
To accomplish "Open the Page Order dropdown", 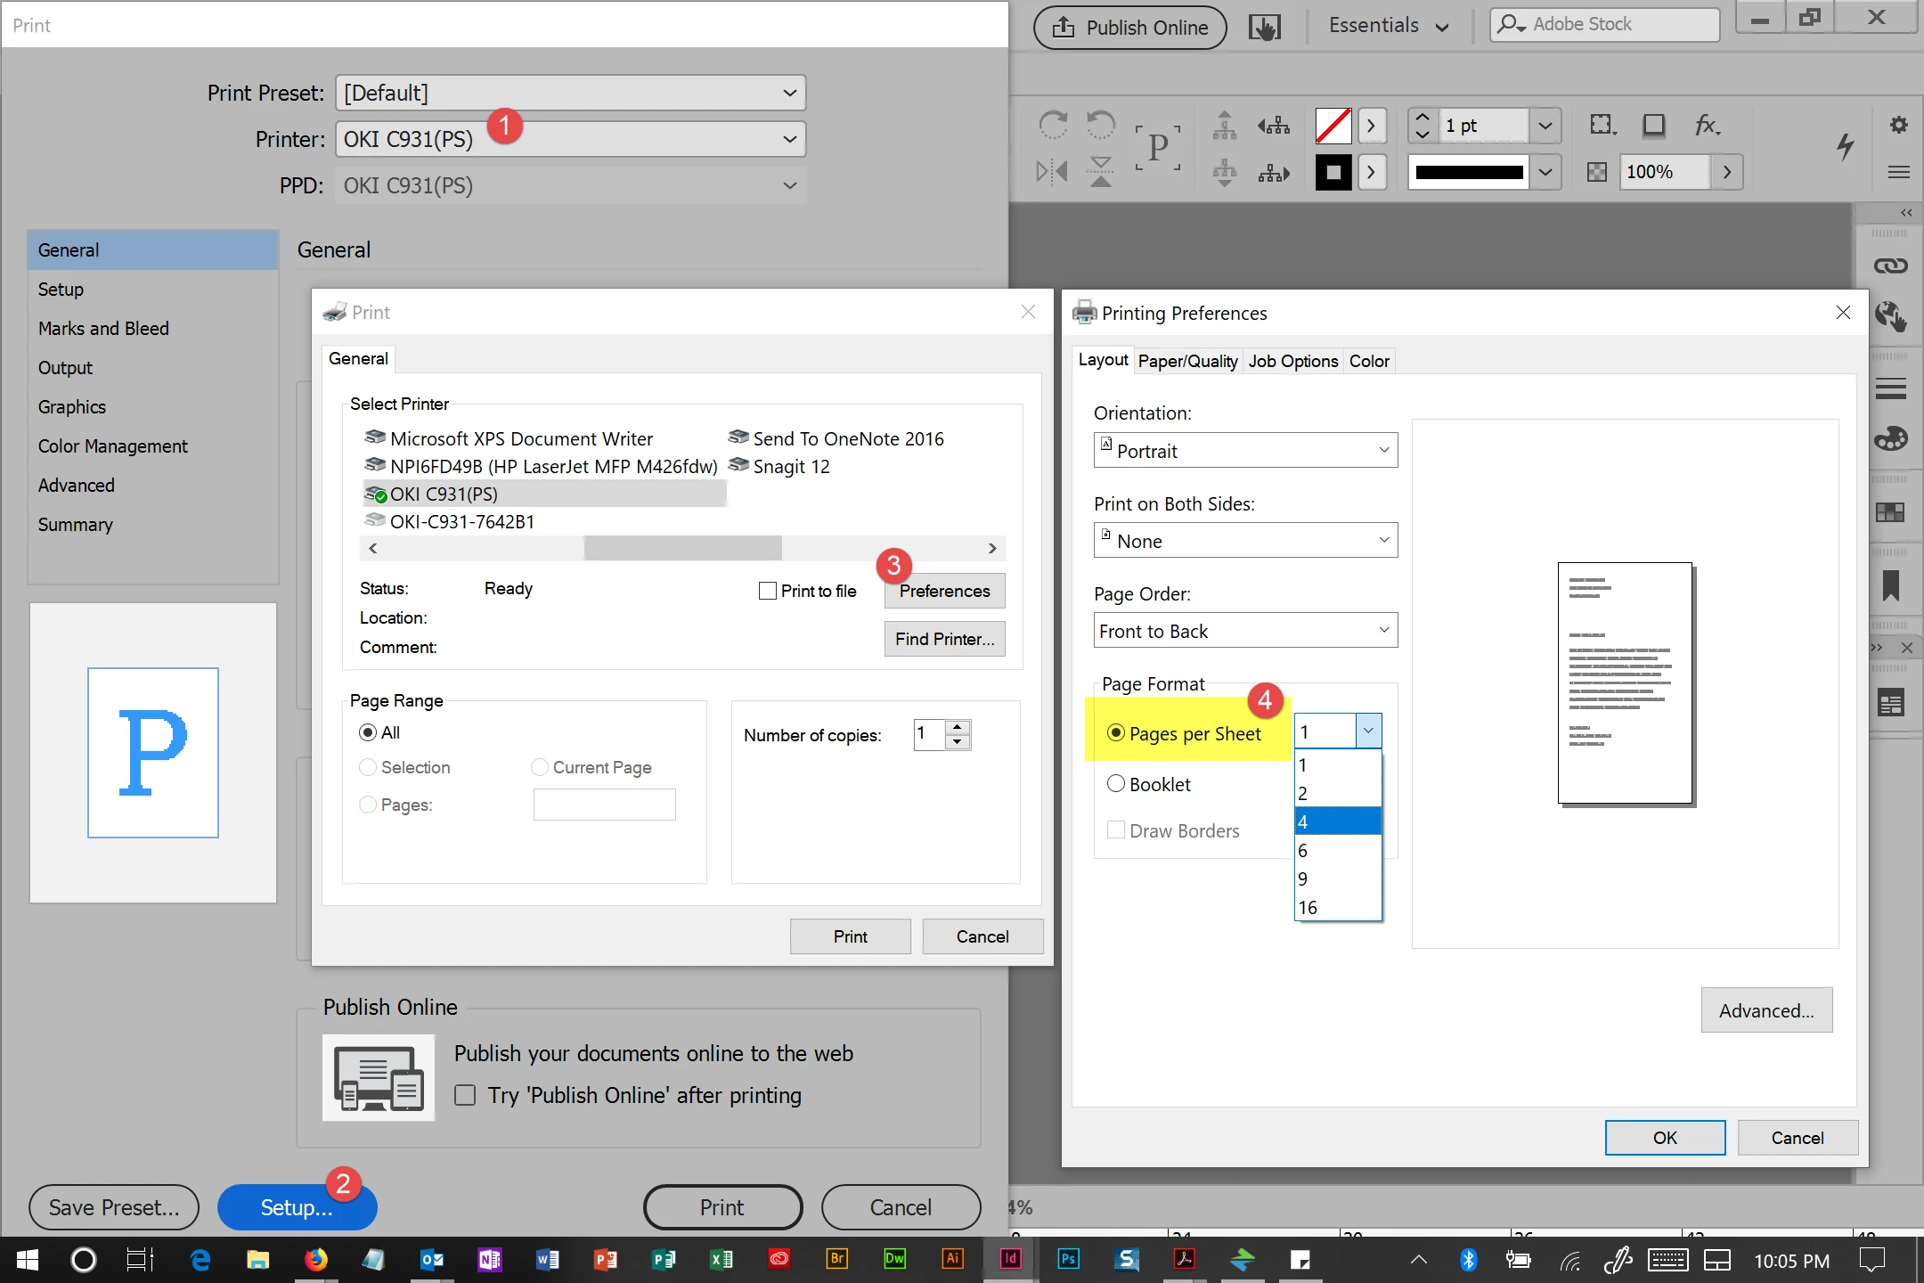I will click(1245, 631).
